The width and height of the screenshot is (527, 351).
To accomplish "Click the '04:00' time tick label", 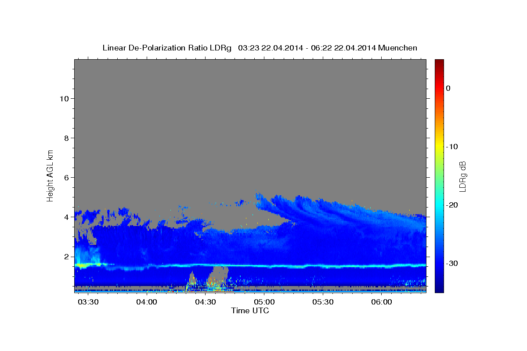I will [147, 302].
